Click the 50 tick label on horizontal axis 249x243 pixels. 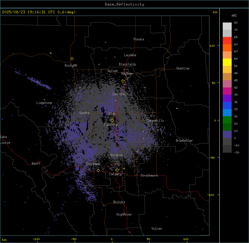click(148, 239)
